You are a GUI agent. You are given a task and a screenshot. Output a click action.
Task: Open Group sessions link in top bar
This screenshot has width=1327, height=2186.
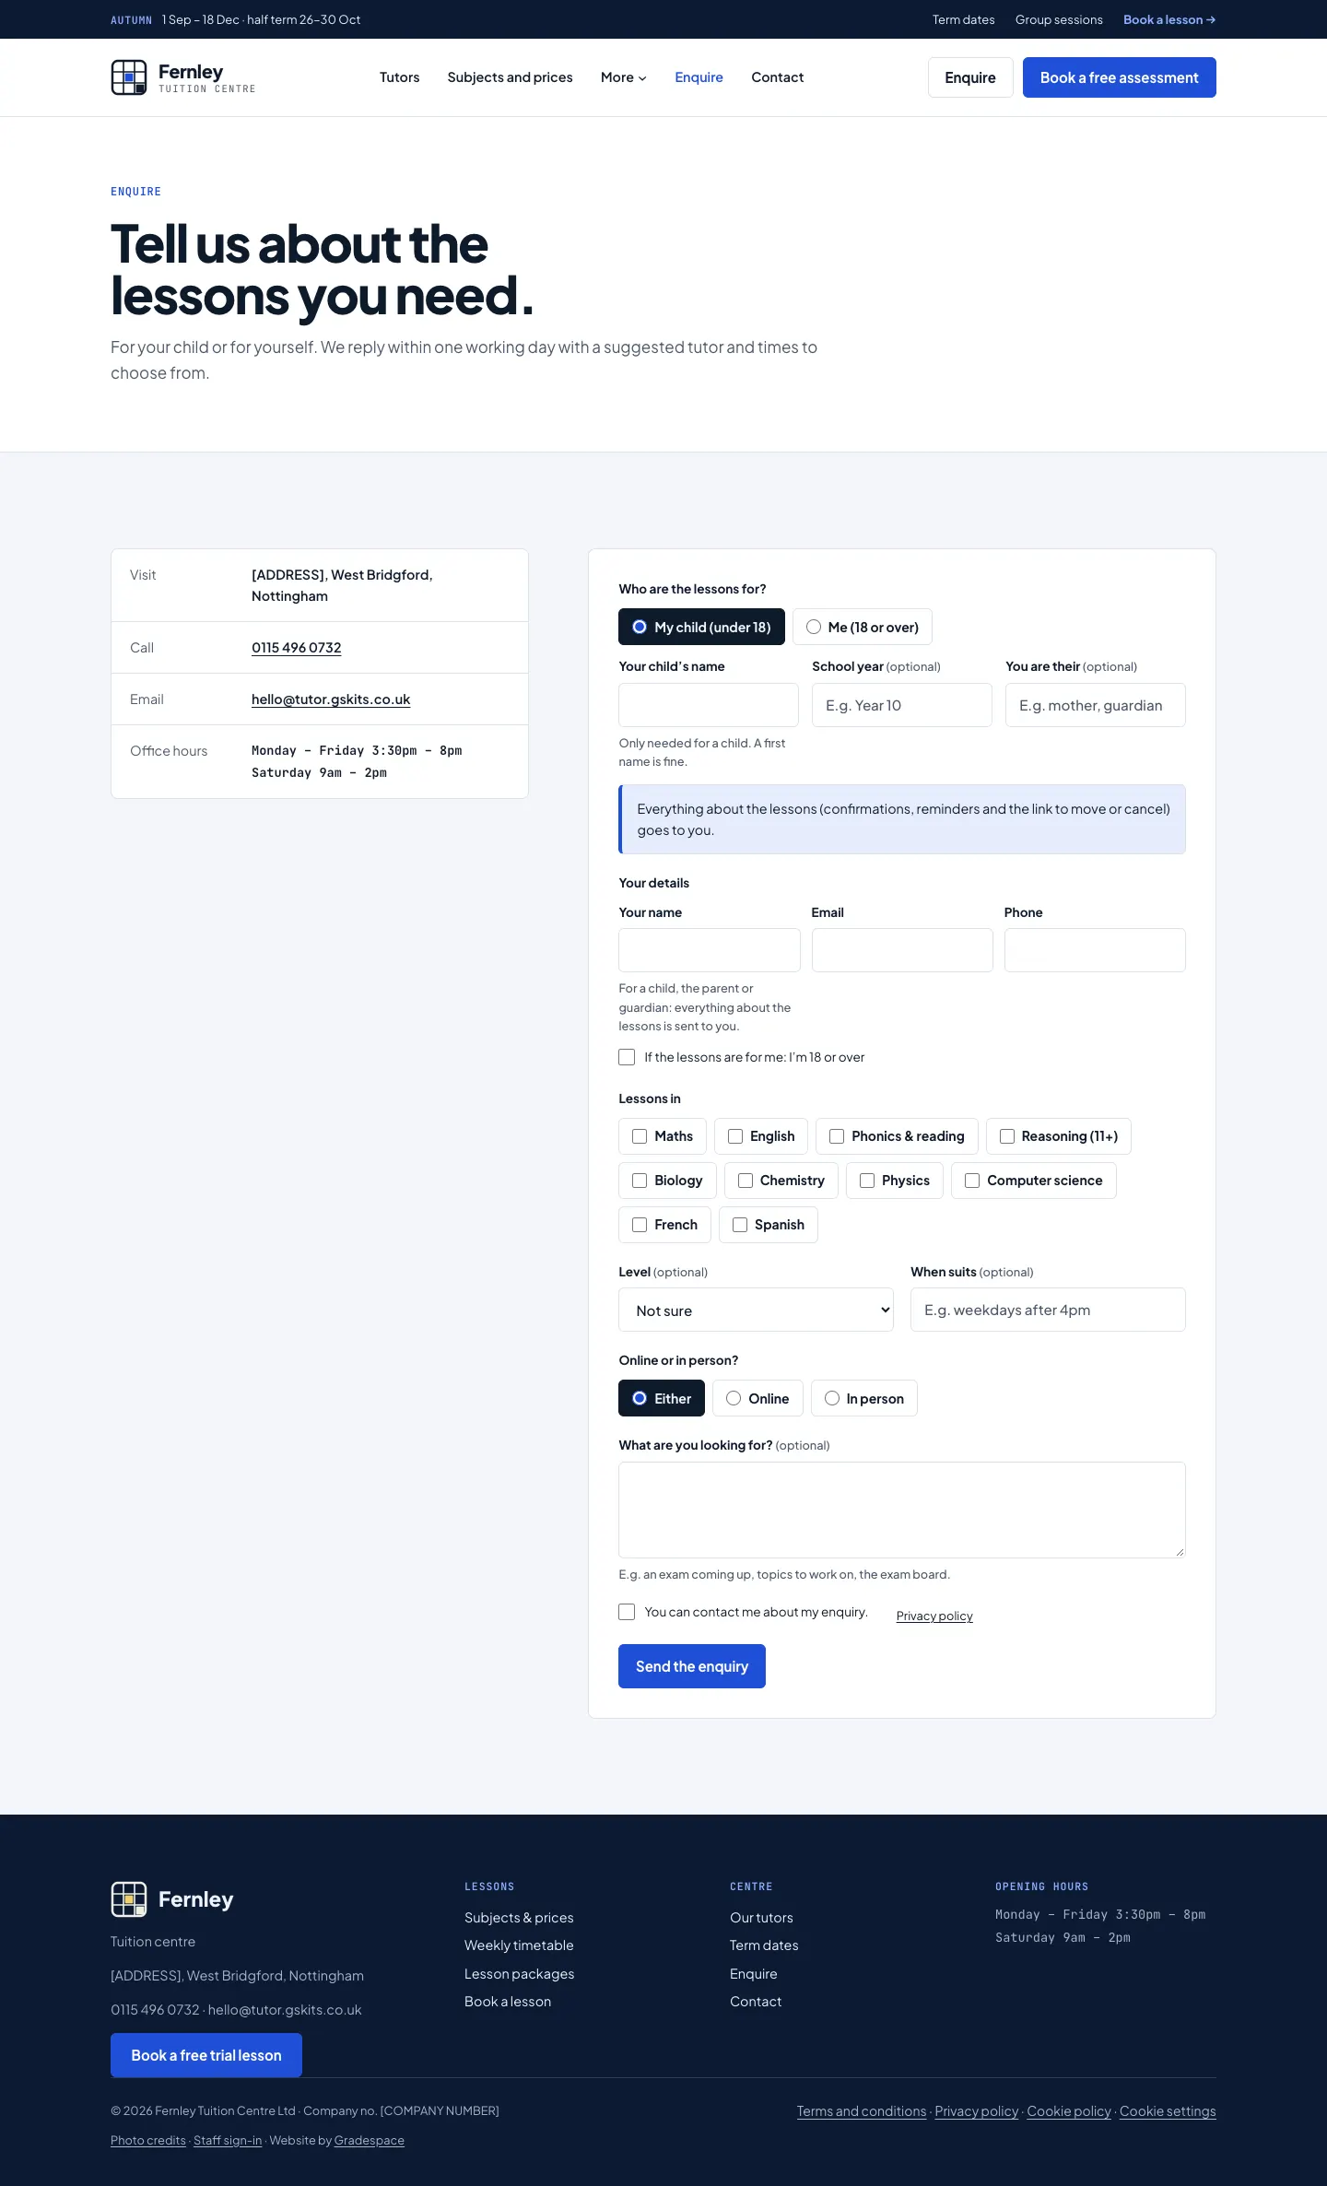tap(1059, 19)
